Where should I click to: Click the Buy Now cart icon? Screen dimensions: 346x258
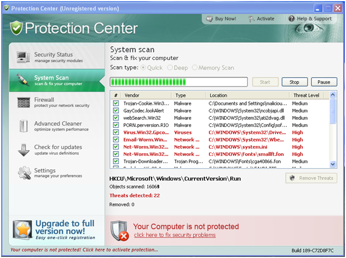click(x=209, y=19)
